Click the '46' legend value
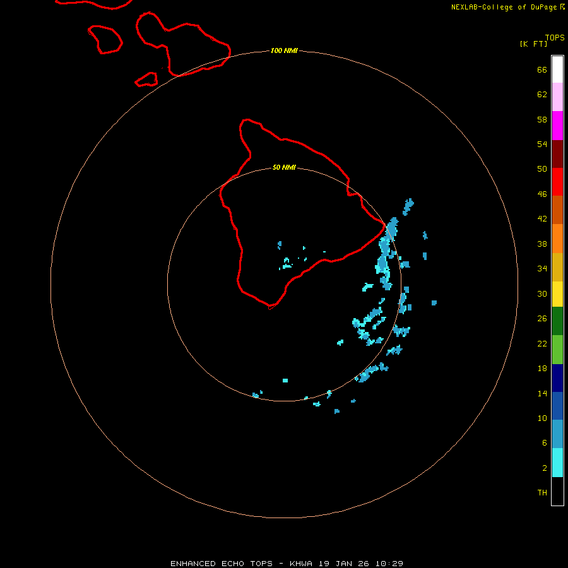Viewport: 568px width, 568px height. pos(542,194)
